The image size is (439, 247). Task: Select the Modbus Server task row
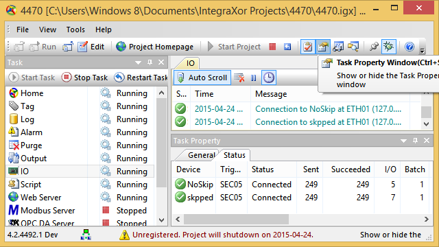[x=80, y=211]
